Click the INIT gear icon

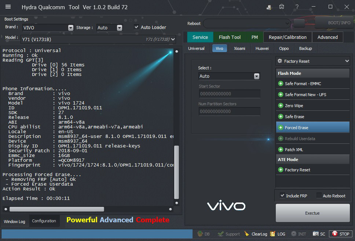(x=294, y=234)
